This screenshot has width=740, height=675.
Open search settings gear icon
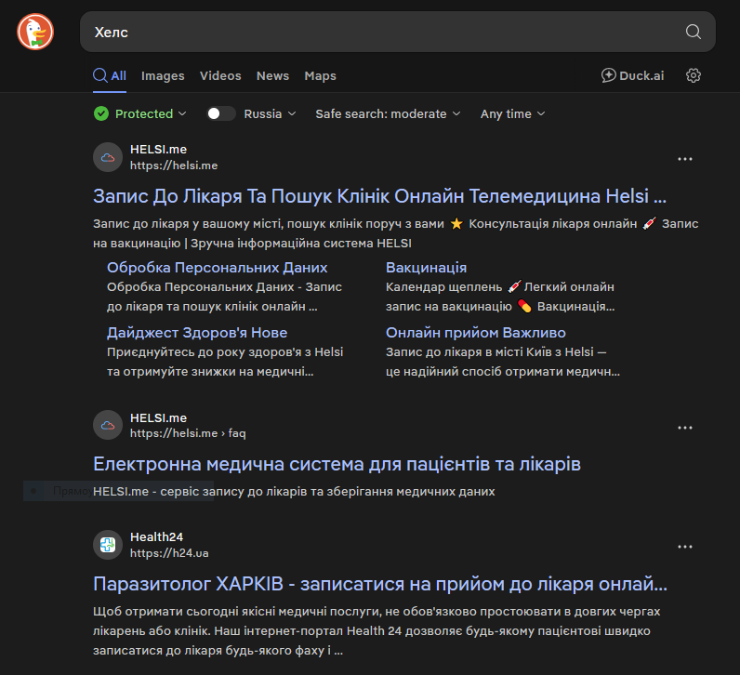click(x=693, y=75)
